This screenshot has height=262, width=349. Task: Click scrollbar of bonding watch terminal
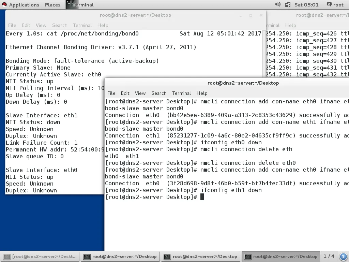coord(264,54)
